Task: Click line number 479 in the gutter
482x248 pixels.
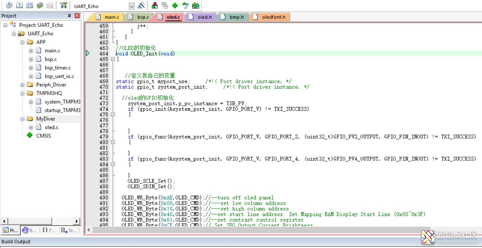Action: pyautogui.click(x=104, y=137)
